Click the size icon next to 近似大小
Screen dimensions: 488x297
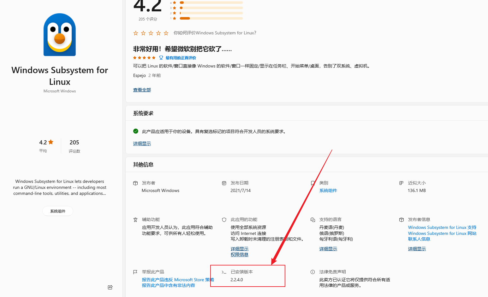401,183
